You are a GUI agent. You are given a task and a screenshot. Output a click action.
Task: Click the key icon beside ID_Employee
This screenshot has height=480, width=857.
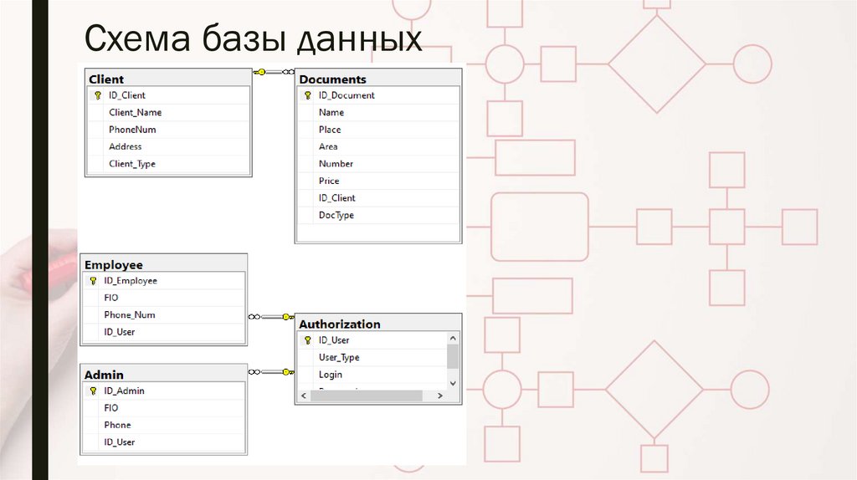[x=94, y=281]
